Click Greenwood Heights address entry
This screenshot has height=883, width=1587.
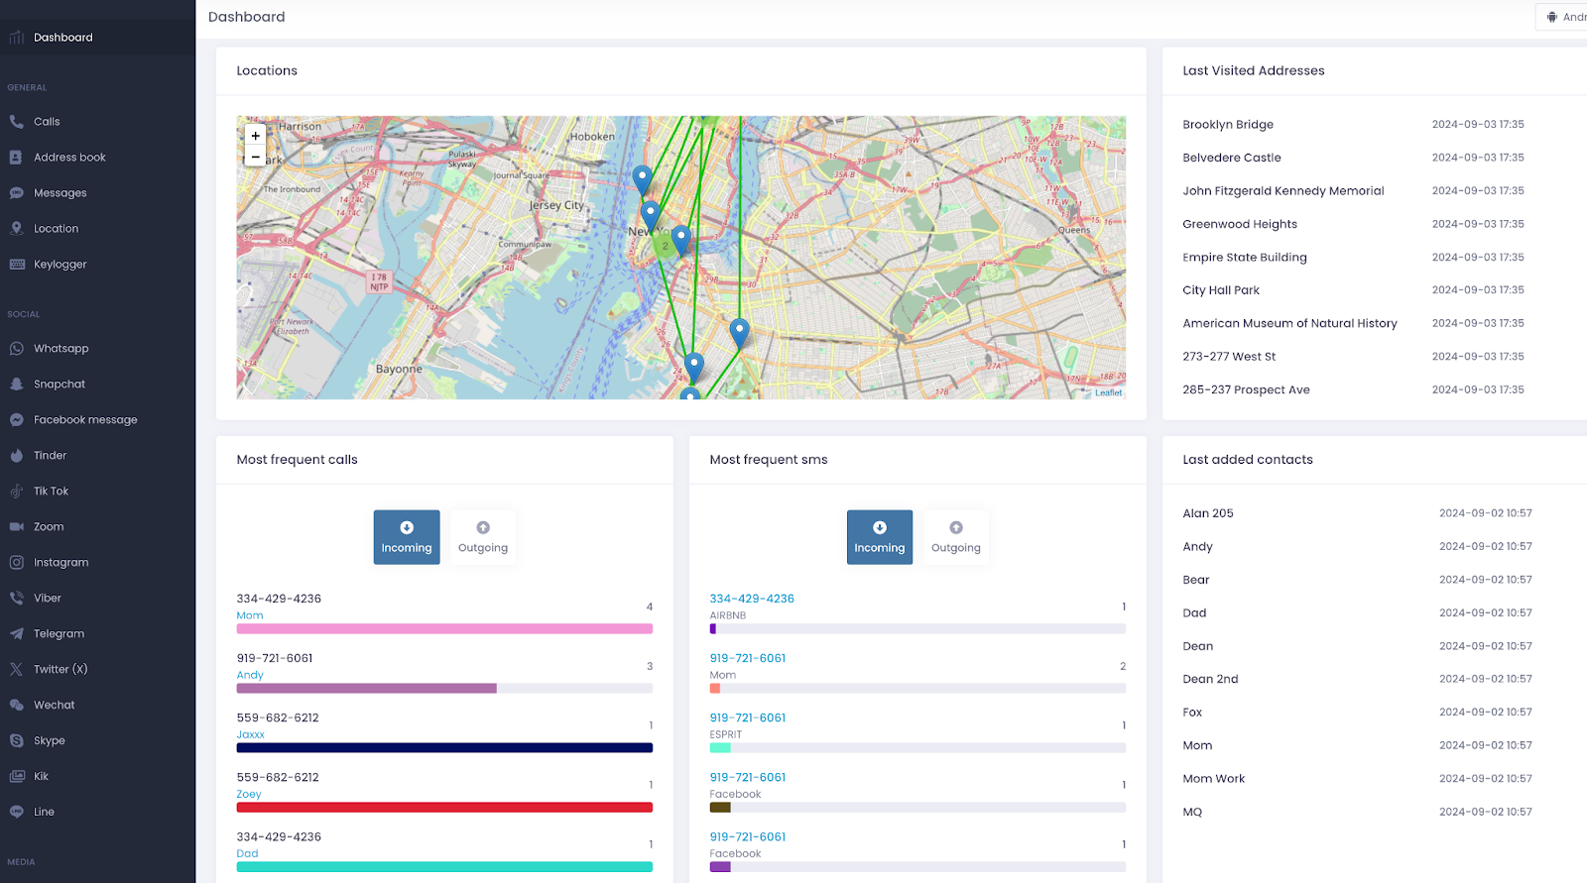tap(1240, 224)
